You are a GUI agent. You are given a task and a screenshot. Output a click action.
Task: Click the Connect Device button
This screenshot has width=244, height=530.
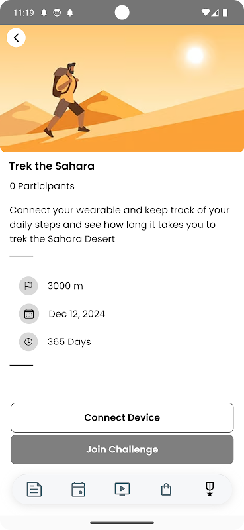click(x=122, y=417)
